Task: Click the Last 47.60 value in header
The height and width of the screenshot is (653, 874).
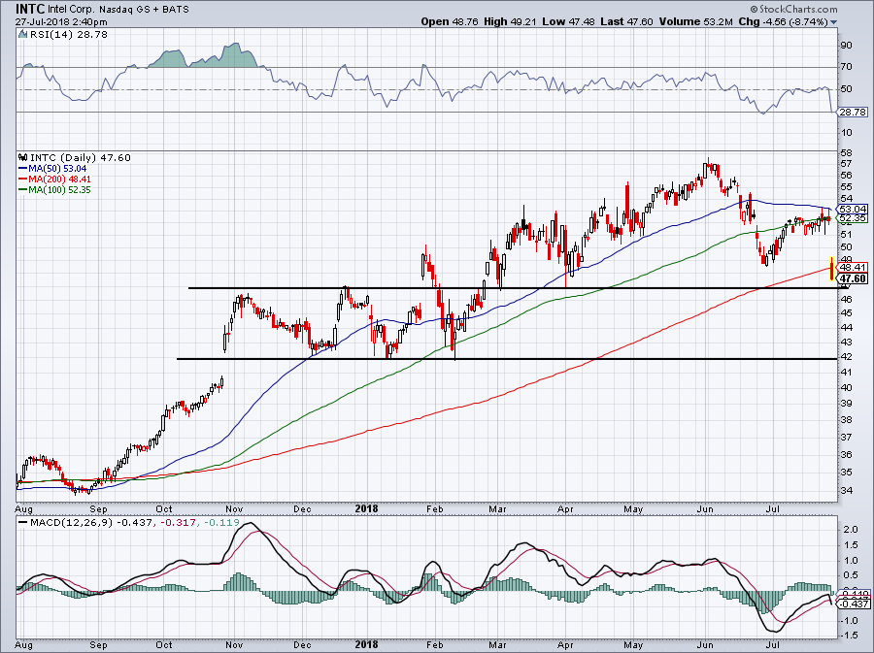Action: pyautogui.click(x=627, y=21)
